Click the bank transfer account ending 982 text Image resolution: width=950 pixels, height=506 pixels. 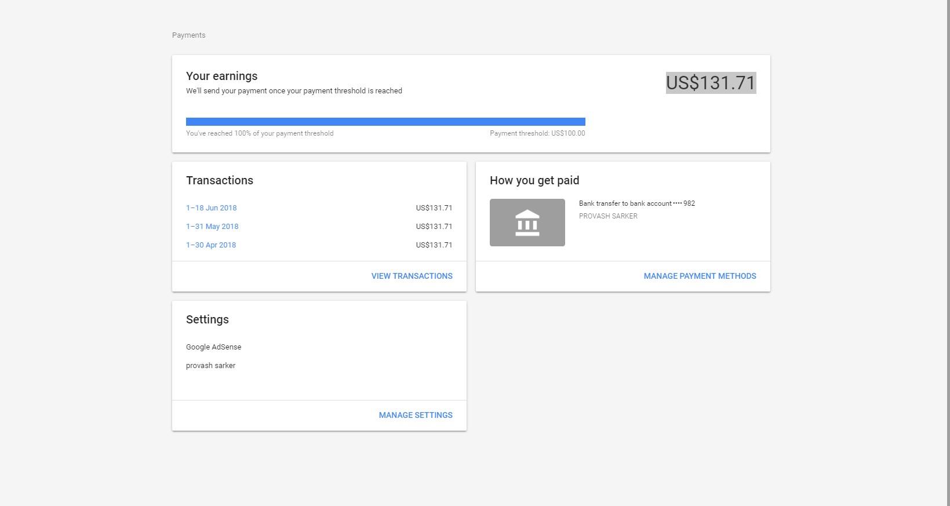(636, 203)
